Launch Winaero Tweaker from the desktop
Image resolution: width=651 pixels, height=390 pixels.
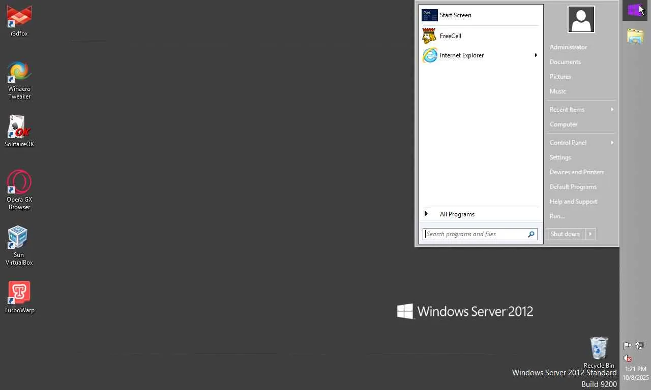tap(19, 80)
